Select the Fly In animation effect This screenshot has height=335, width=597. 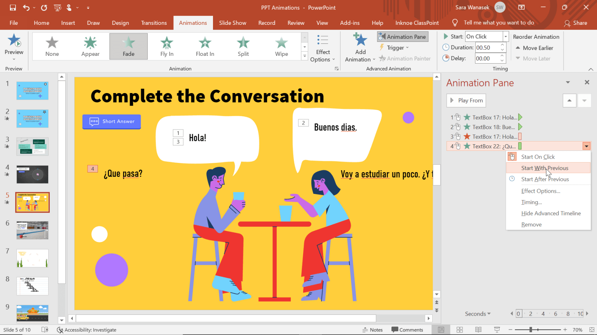pyautogui.click(x=167, y=46)
